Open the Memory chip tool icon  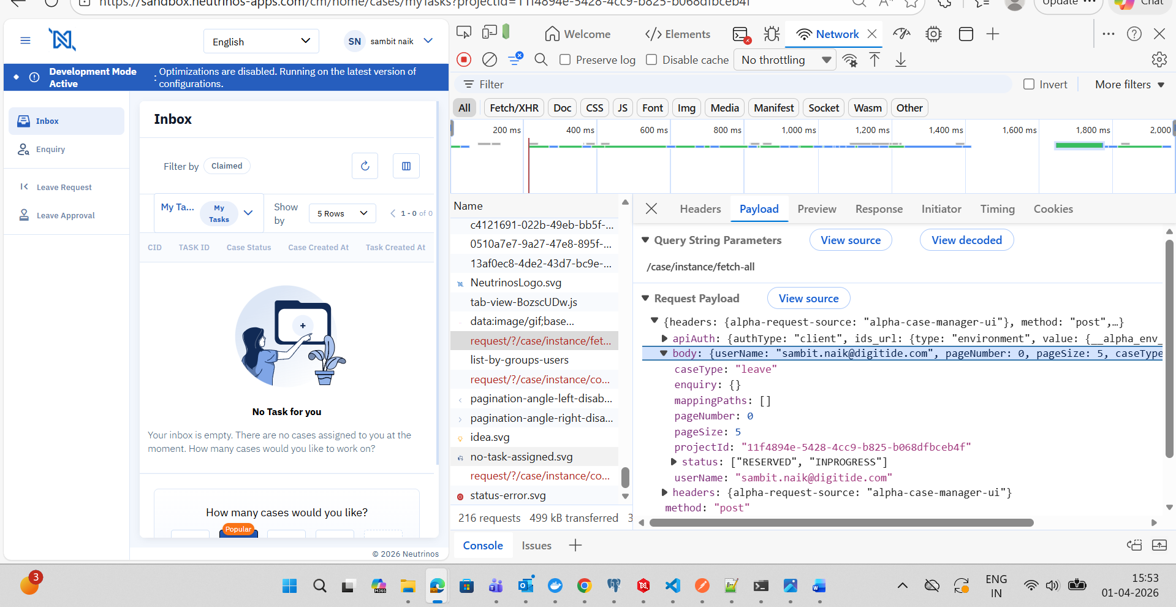tap(933, 34)
